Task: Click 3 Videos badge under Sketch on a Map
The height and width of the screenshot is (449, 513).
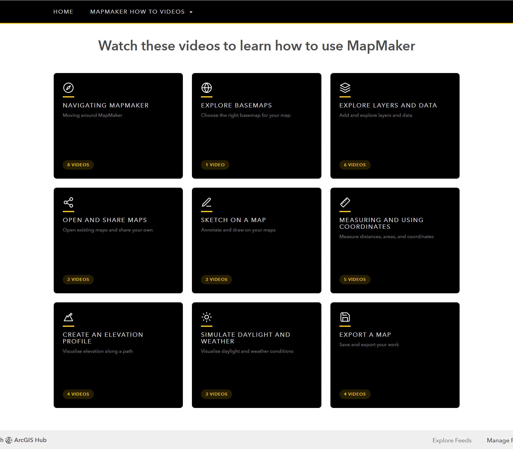Action: pos(216,279)
